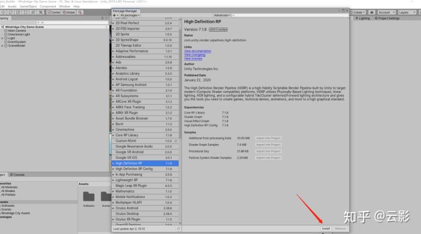Import Procedural Sky sample into project
421x234 pixels.
(x=268, y=151)
